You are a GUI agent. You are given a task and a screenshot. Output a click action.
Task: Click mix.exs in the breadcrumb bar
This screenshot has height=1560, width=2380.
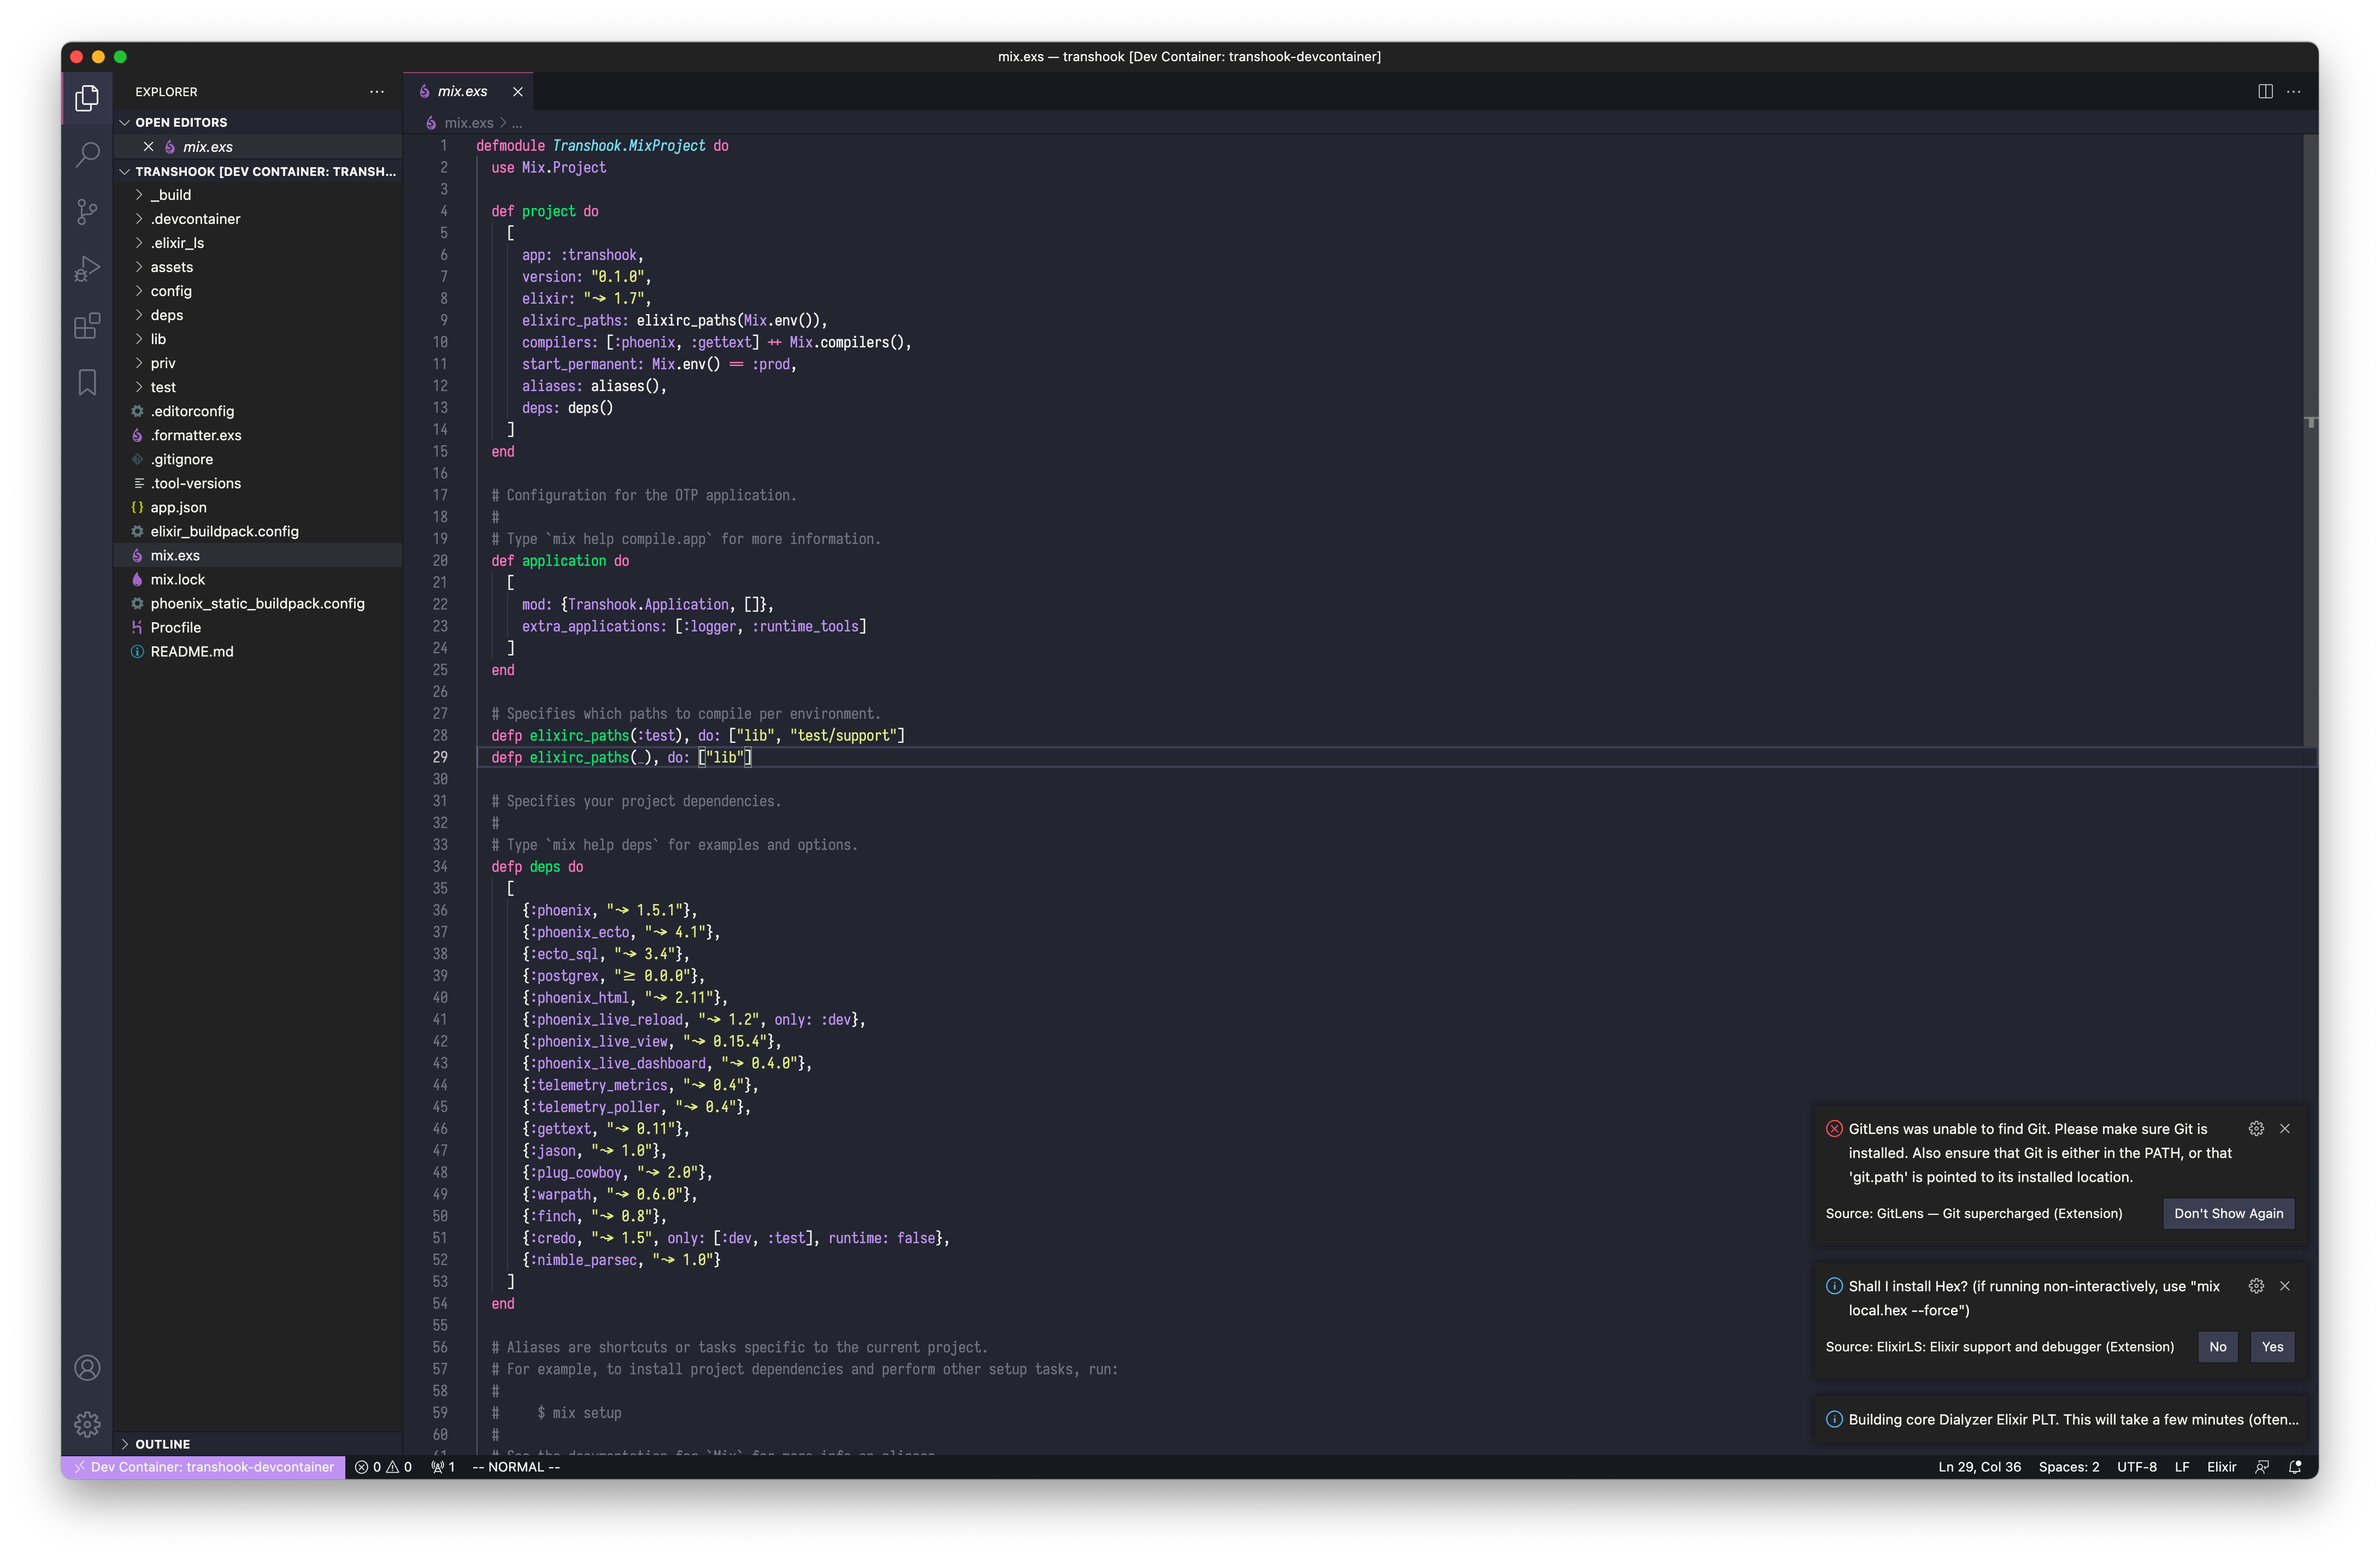coord(469,123)
